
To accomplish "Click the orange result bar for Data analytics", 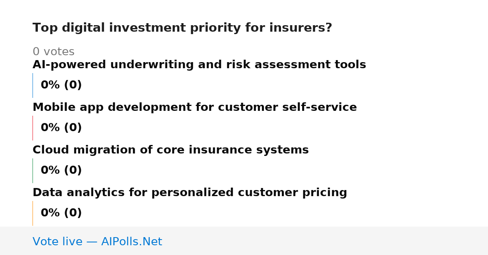I will [x=33, y=213].
